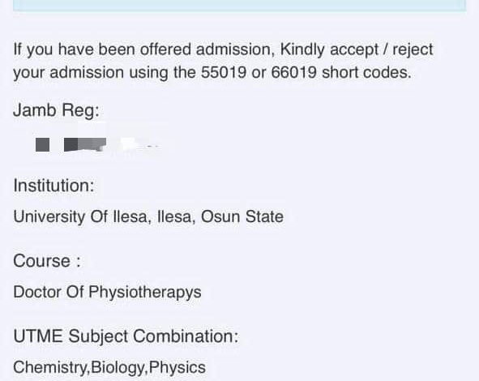Click the Physics subject
The height and width of the screenshot is (381, 479).
(177, 367)
